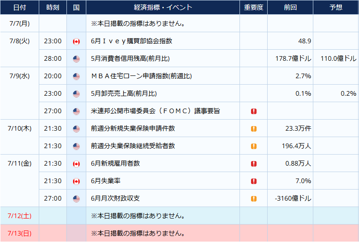Viewport: 359px width, 242px height.
Task: Click no-indicators notice in 7/7 row
Action: pyautogui.click(x=138, y=23)
